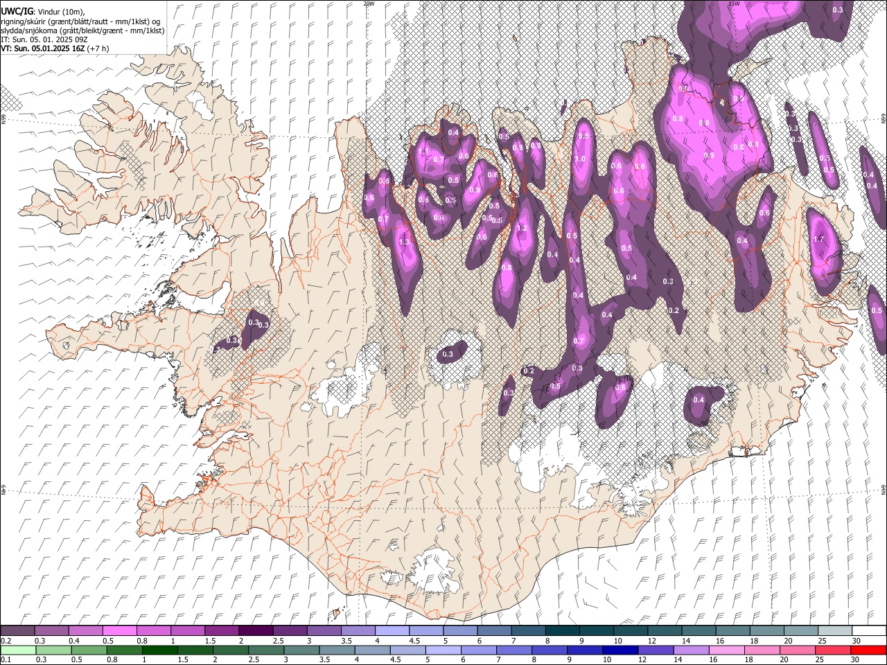Click the 0.1 label under the lower legend row

pos(6,660)
